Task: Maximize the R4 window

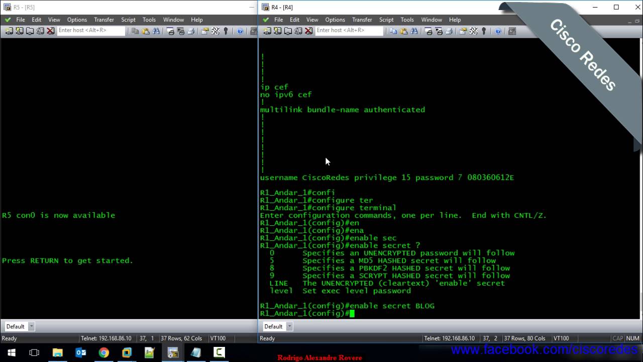Action: (x=616, y=7)
